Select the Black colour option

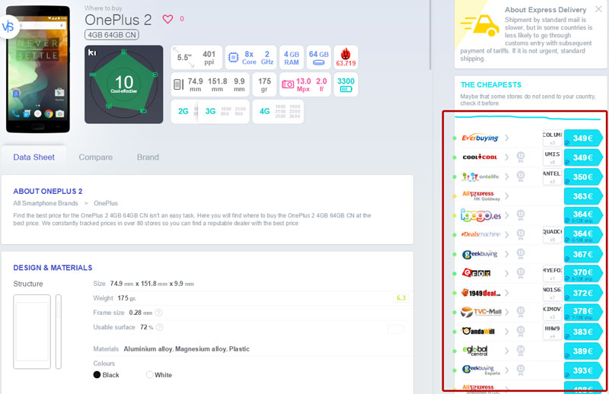pyautogui.click(x=106, y=374)
